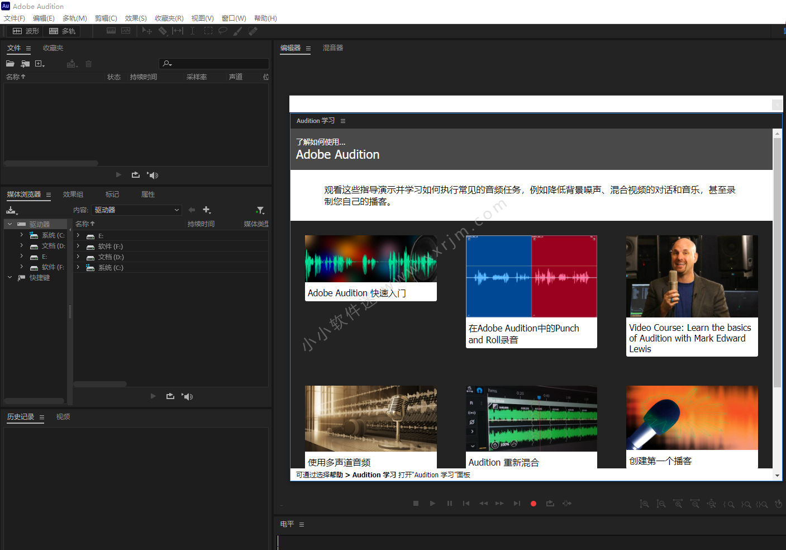Toggle the spectral pitch display icon
The image size is (786, 550).
126,31
